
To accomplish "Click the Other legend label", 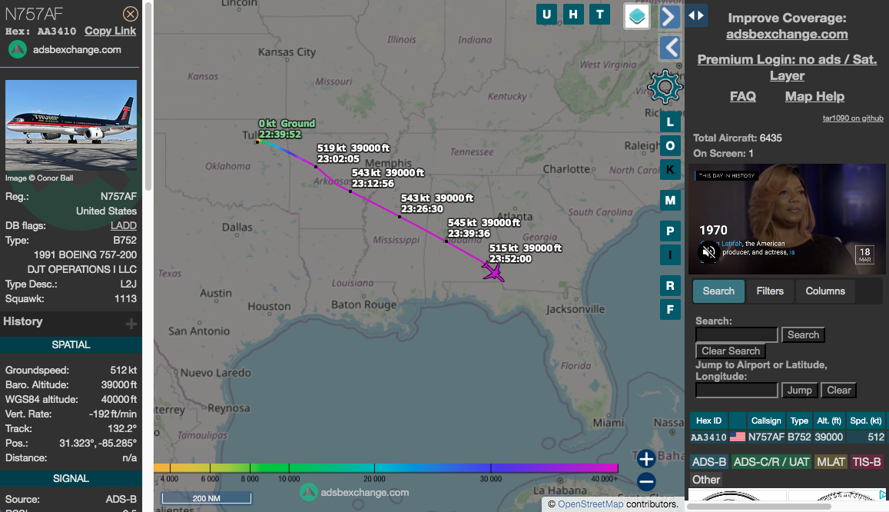I will 706,480.
